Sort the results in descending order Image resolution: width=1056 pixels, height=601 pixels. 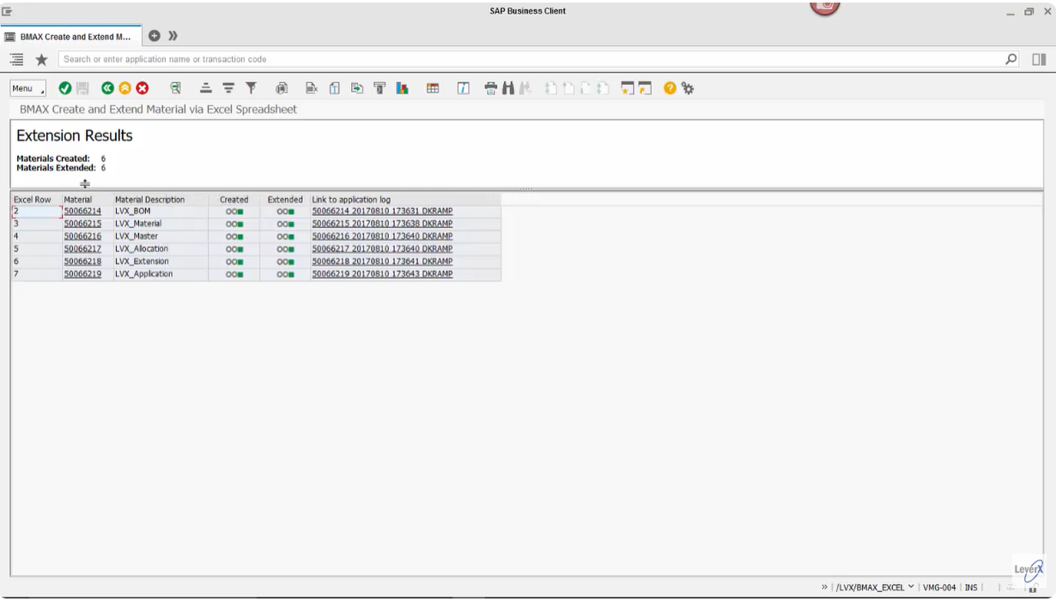click(228, 87)
